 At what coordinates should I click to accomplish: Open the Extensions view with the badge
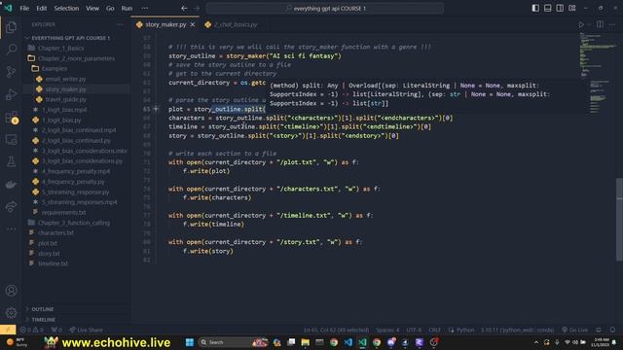click(x=11, y=117)
